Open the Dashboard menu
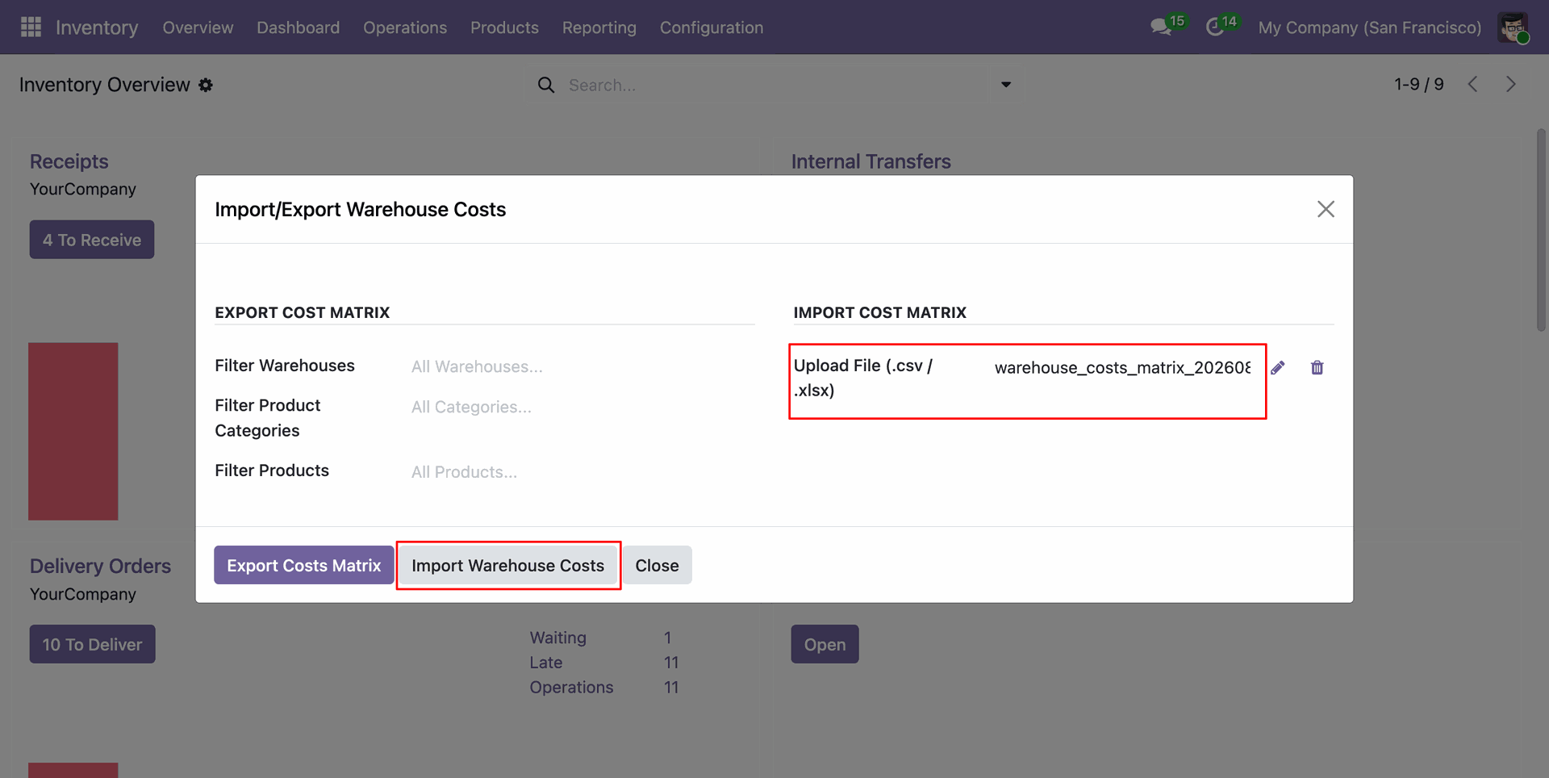Image resolution: width=1549 pixels, height=778 pixels. tap(299, 27)
